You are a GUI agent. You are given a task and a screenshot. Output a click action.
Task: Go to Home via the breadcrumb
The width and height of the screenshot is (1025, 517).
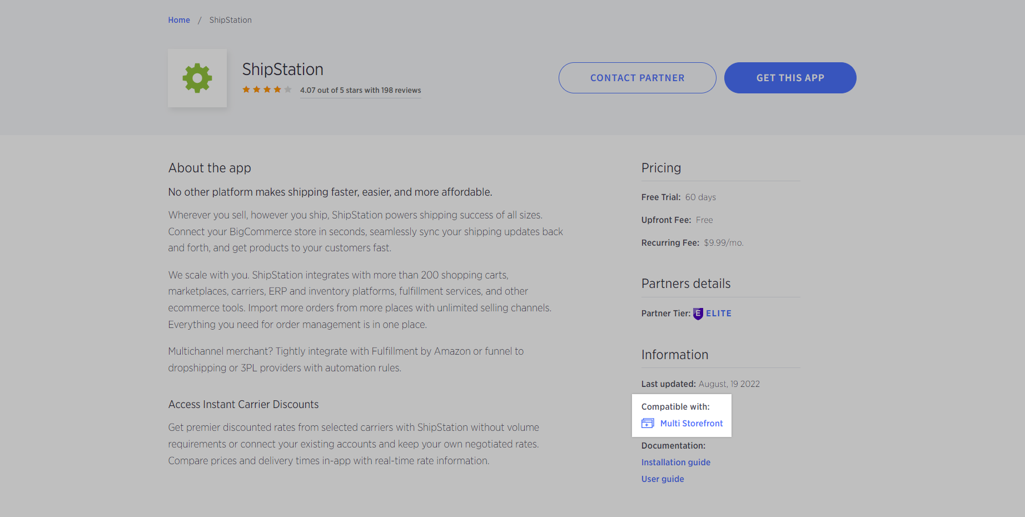tap(178, 19)
